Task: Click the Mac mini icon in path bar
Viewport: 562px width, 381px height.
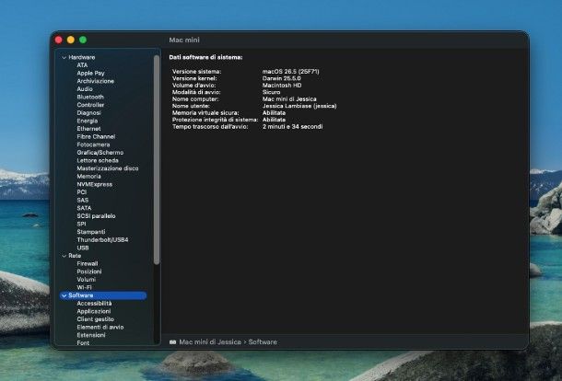Action: pos(172,342)
